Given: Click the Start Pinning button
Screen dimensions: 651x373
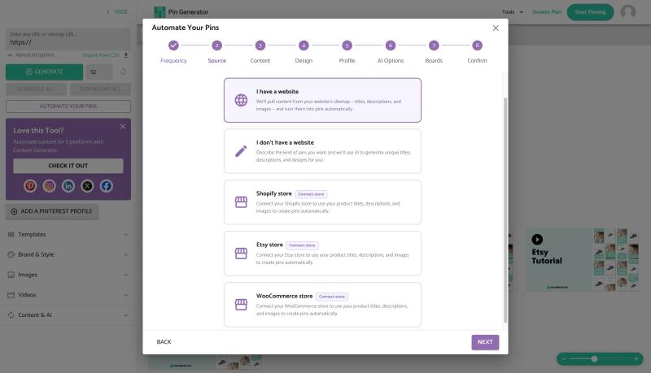Looking at the screenshot, I should pyautogui.click(x=590, y=12).
